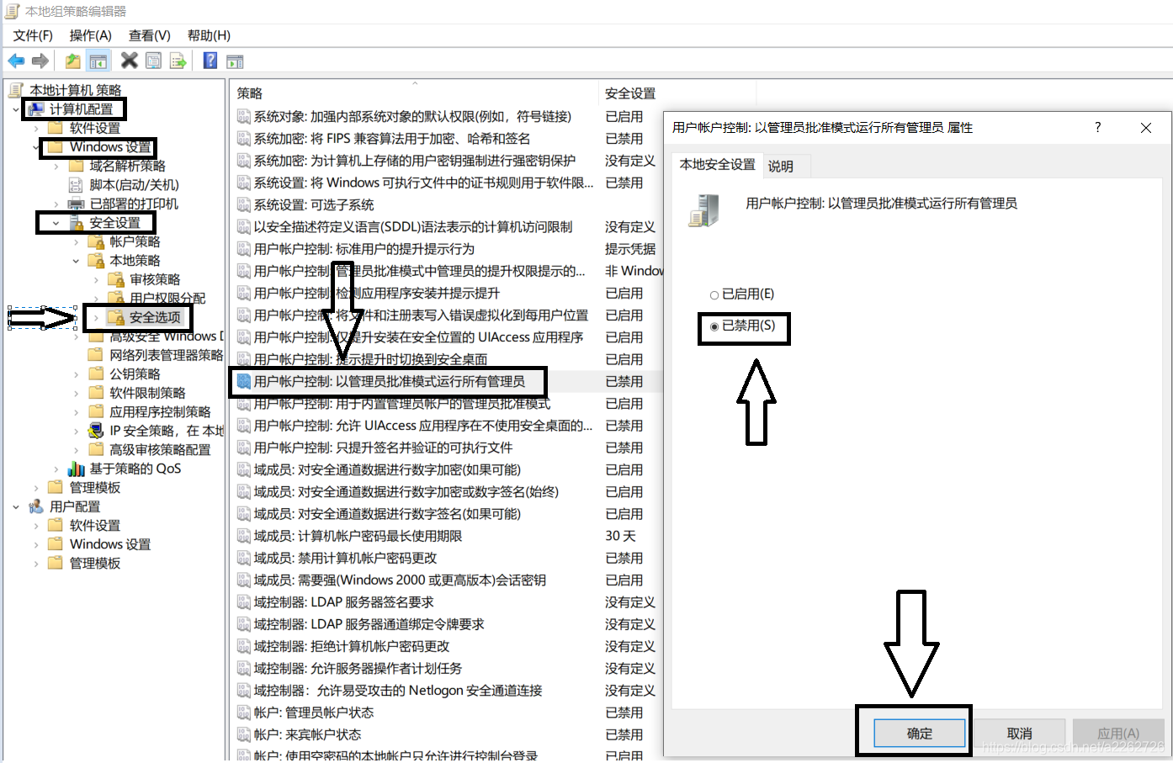Click the 本地计算机 策略 root icon

point(15,90)
